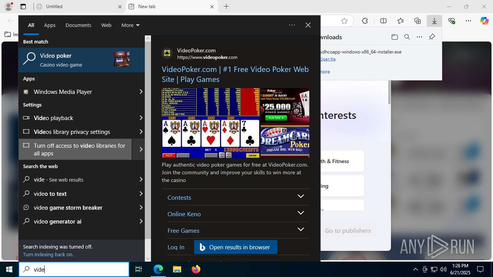Open Edge Favorites star list icon
This screenshot has height=277, width=493.
point(401,21)
